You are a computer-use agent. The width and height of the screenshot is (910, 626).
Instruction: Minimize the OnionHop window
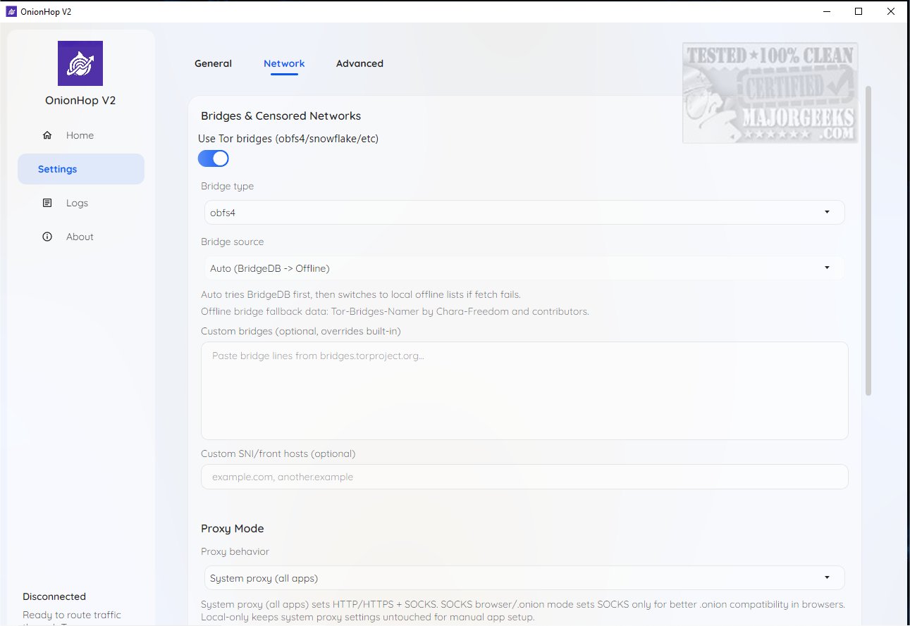826,11
